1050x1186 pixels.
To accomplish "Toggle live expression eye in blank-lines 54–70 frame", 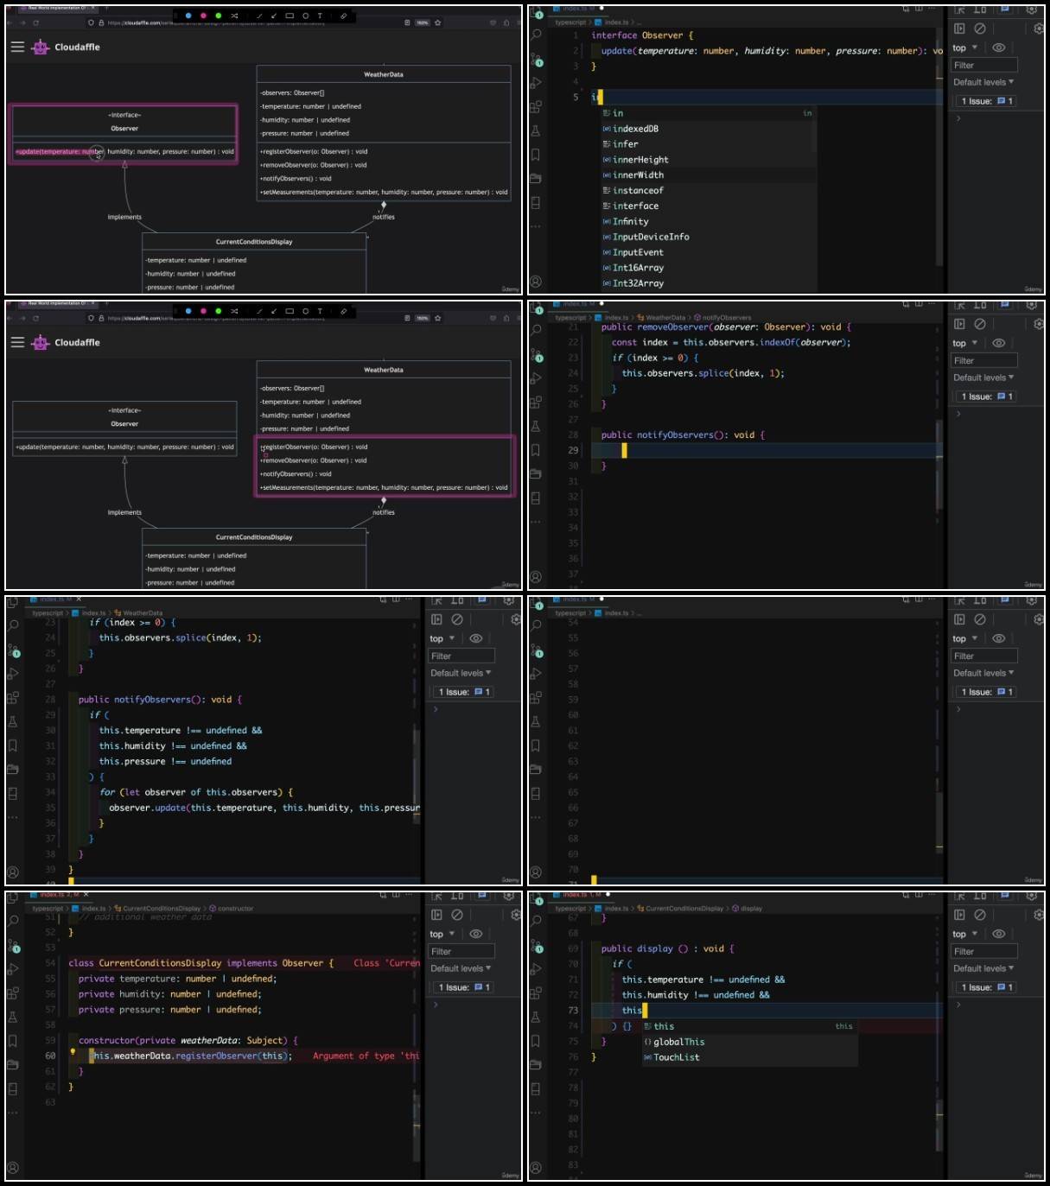I will [998, 638].
